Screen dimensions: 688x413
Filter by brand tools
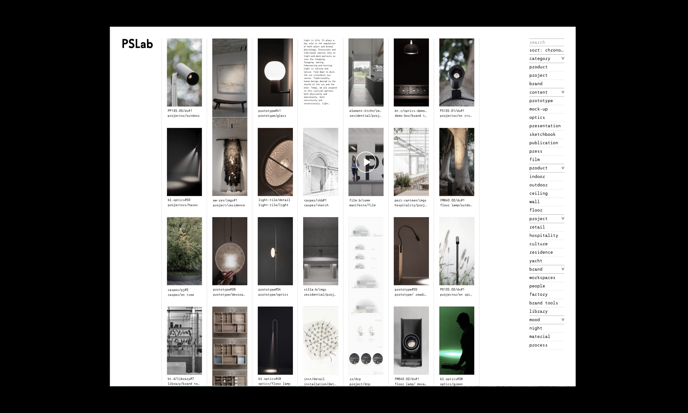click(543, 303)
